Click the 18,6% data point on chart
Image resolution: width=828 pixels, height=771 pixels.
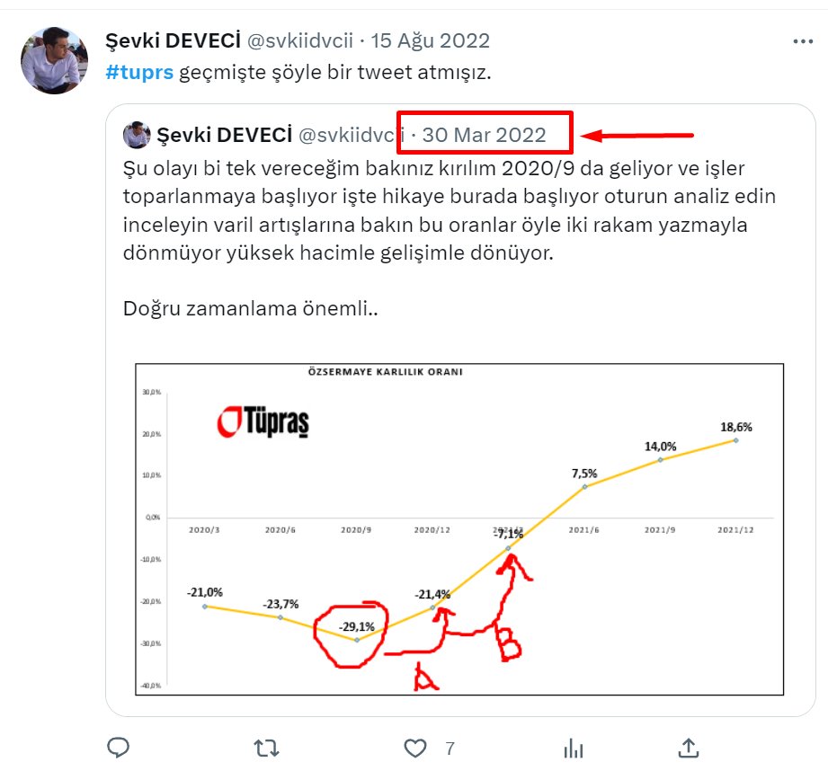click(x=735, y=440)
